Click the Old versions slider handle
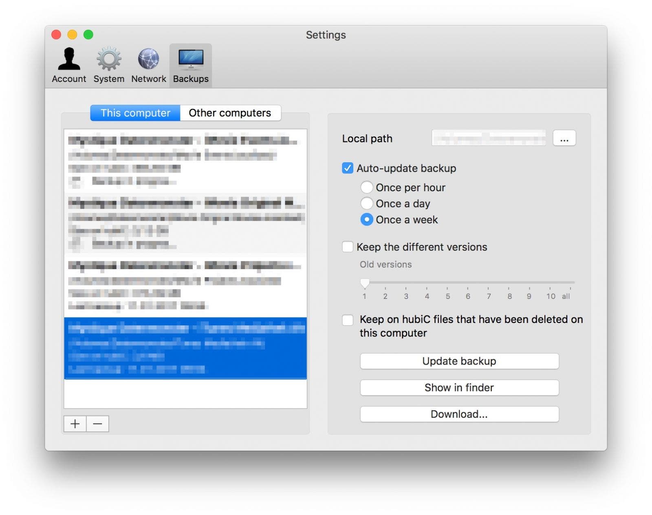 tap(365, 283)
